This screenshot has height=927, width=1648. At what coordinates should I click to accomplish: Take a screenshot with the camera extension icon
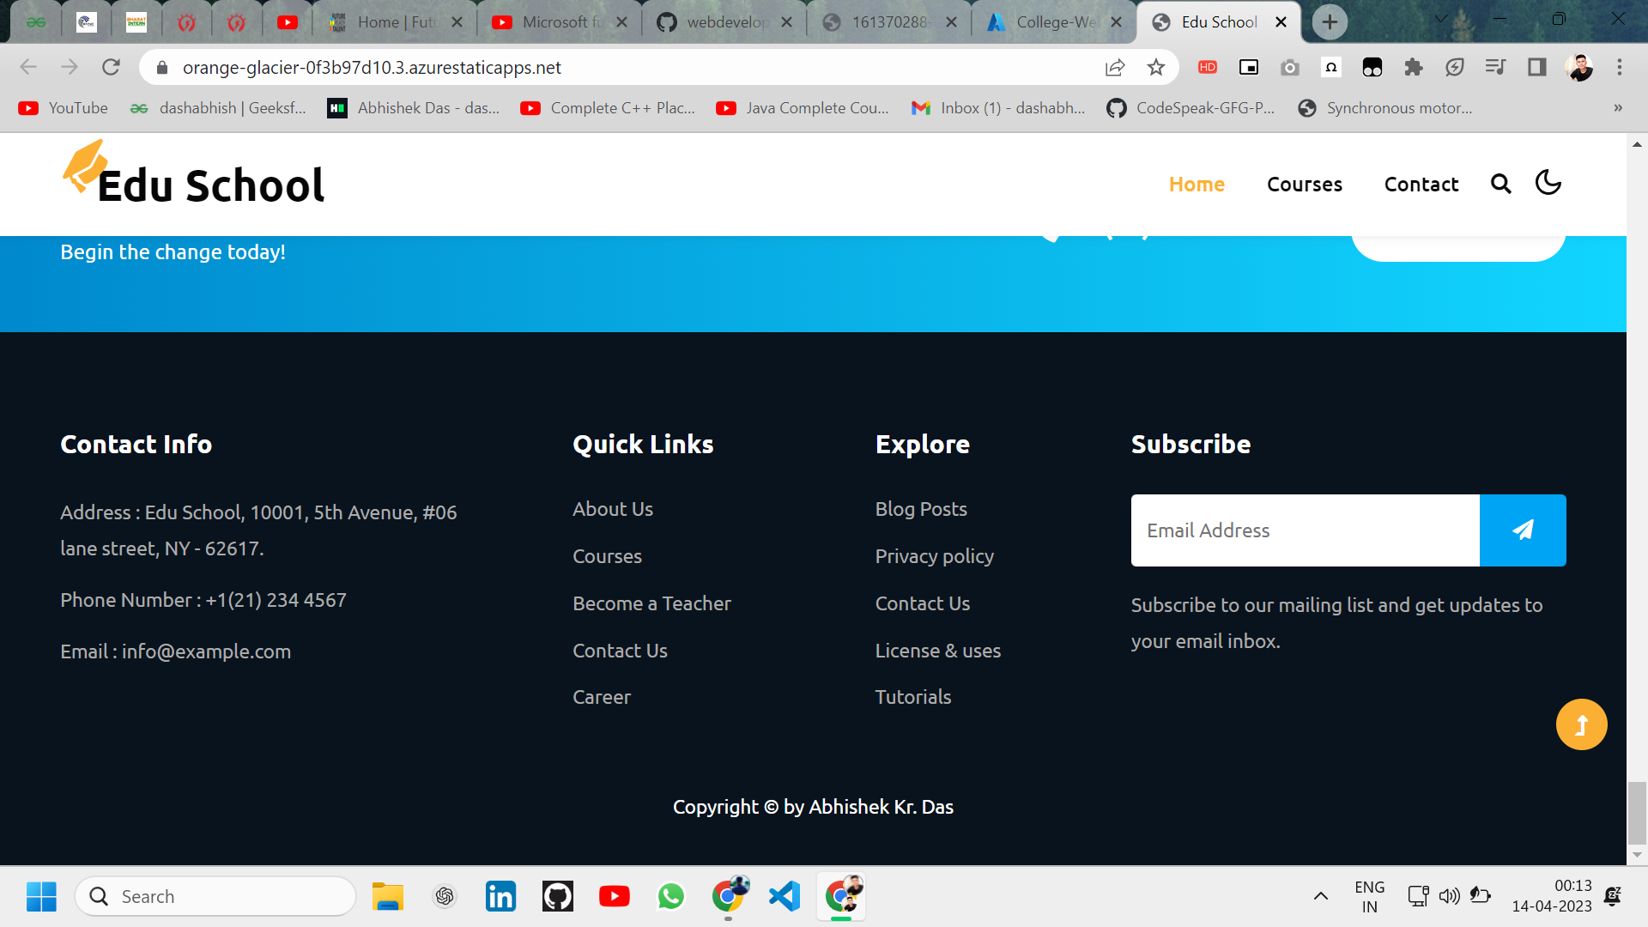click(1289, 67)
